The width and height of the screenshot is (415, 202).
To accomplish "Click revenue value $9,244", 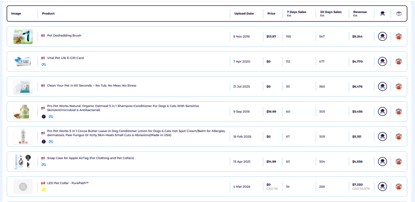I will coord(357,37).
